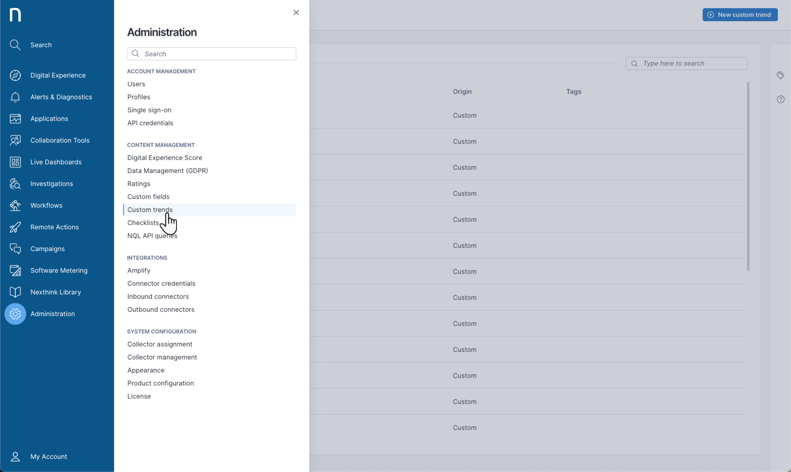Select the Applications sidebar icon

coord(15,118)
